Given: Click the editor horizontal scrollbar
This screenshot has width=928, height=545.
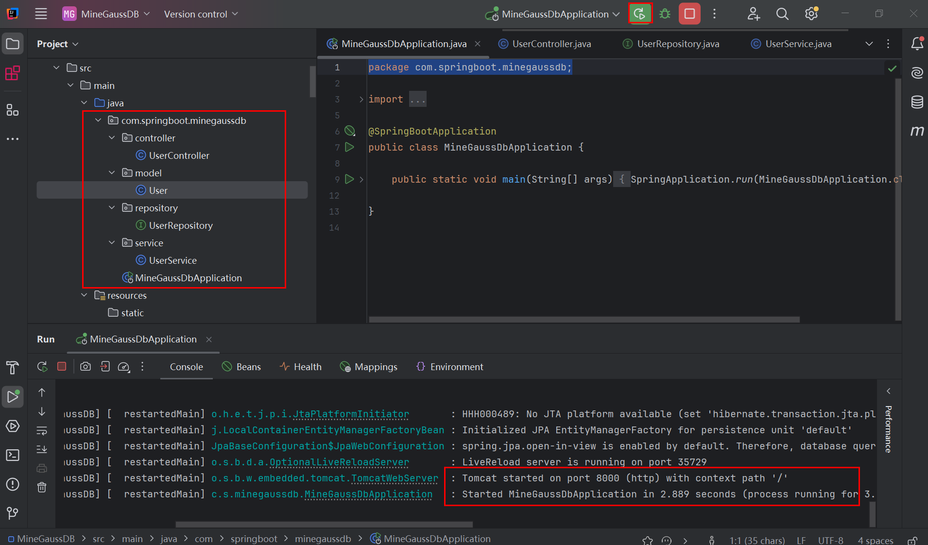Looking at the screenshot, I should point(584,319).
